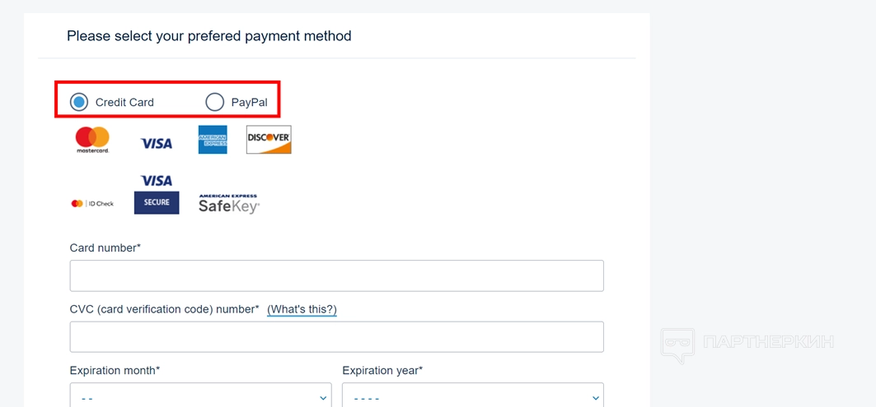
Task: Click the "Card number*" field label
Action: (105, 247)
